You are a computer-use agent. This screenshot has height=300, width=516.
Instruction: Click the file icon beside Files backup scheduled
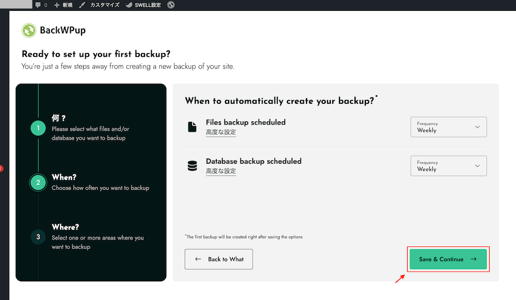(x=192, y=127)
